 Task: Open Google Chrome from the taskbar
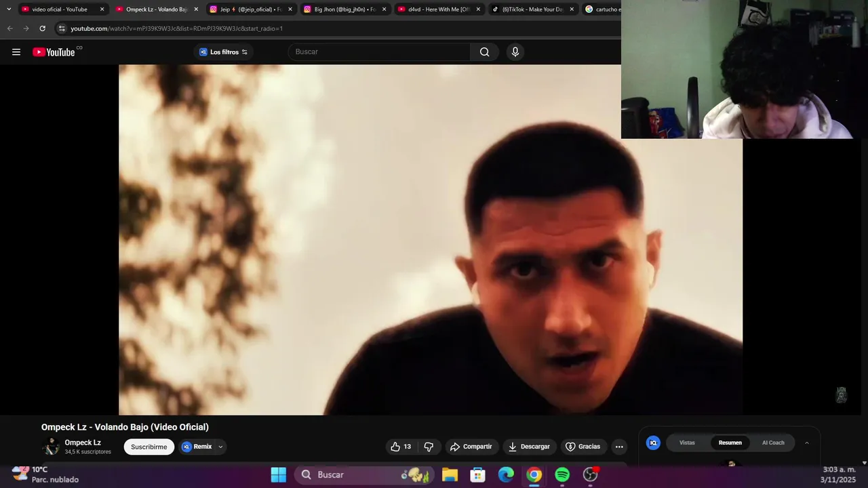click(534, 474)
